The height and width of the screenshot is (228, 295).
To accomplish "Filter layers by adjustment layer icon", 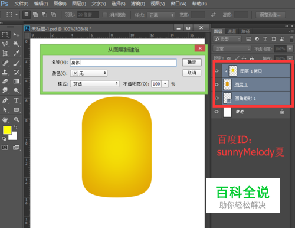I will point(257,39).
